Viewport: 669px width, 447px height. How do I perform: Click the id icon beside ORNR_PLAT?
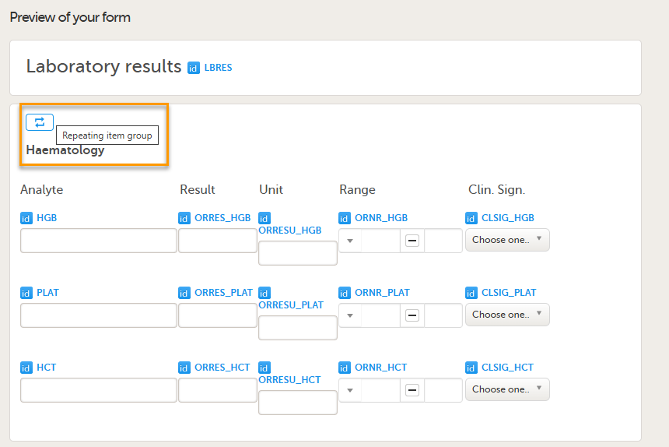(345, 293)
